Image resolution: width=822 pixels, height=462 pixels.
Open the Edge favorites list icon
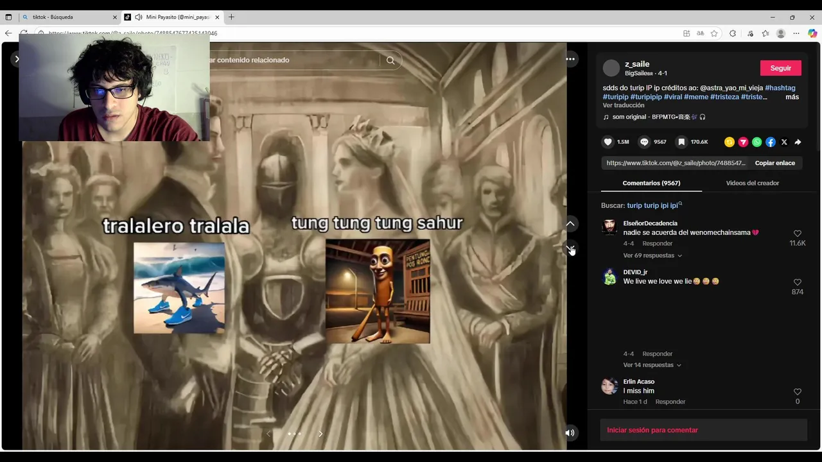765,33
